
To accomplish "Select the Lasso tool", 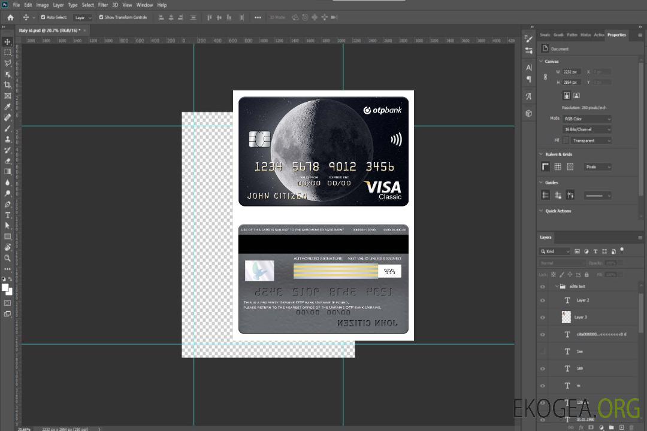I will (7, 63).
